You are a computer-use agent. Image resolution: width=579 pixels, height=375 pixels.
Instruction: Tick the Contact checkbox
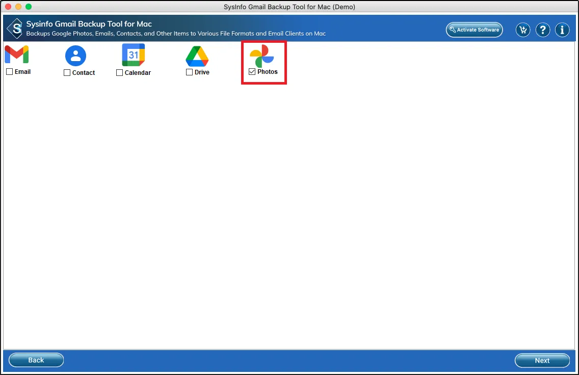click(x=67, y=73)
